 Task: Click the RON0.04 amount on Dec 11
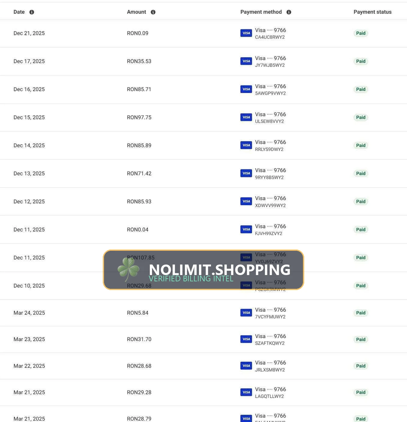138,229
